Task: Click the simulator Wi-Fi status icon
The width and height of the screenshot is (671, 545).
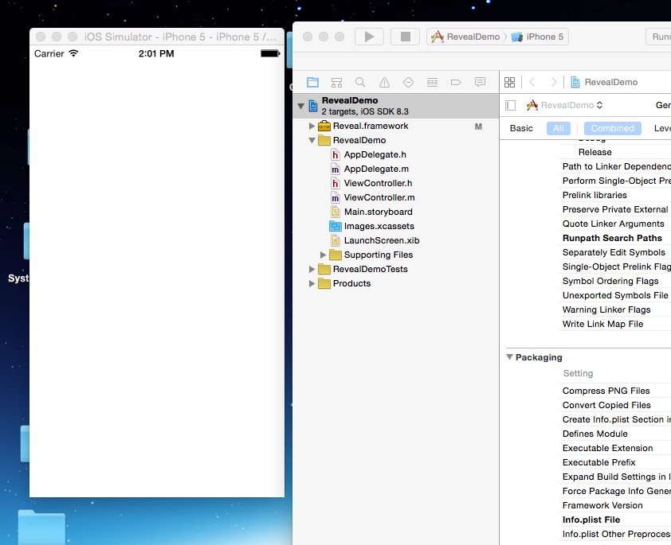Action: pos(73,53)
